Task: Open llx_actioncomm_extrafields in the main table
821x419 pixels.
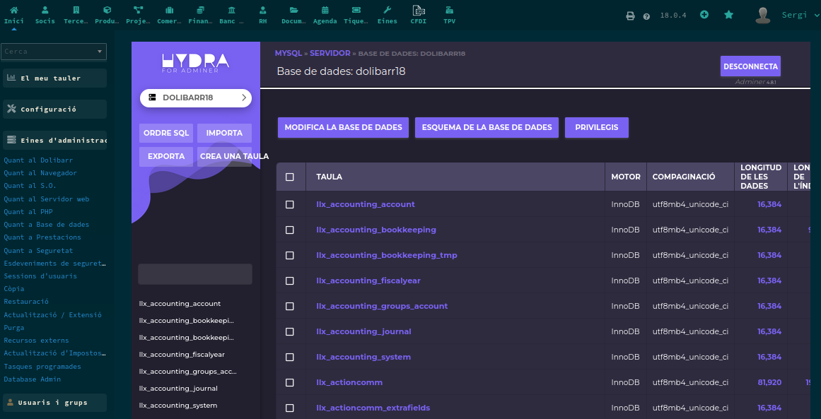Action: [x=373, y=408]
